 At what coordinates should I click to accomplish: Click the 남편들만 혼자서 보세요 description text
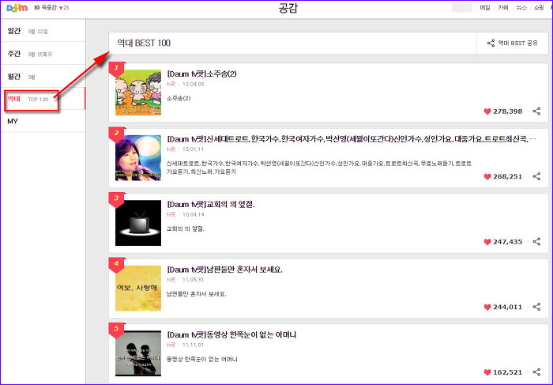point(196,294)
